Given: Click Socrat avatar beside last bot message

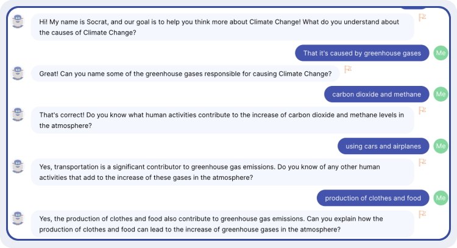Looking at the screenshot, I should tap(18, 218).
